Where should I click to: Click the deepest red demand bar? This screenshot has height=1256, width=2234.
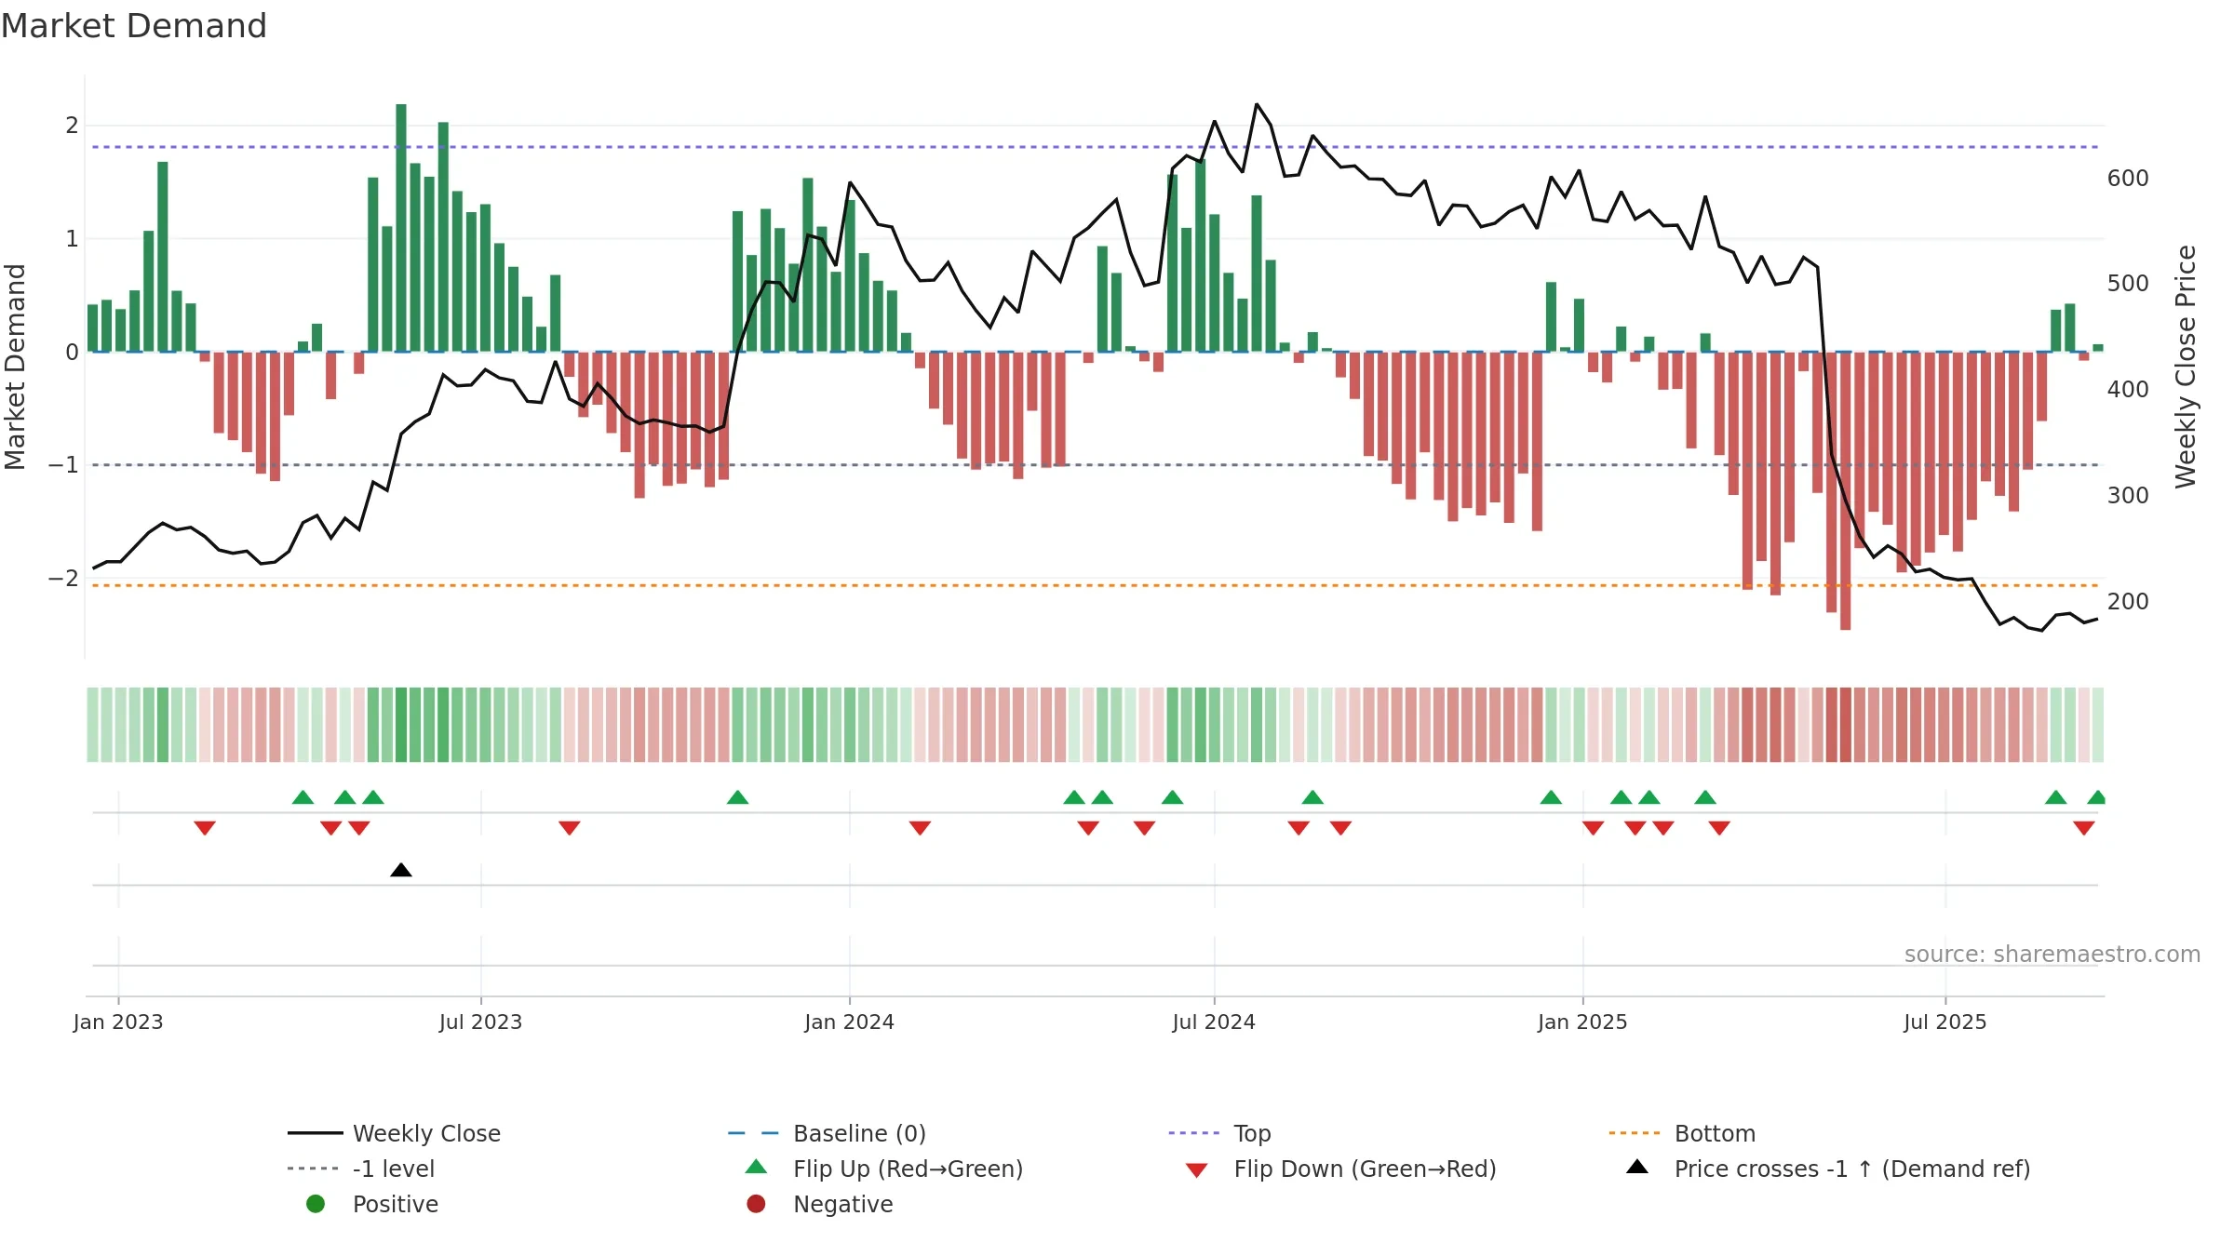(1845, 491)
